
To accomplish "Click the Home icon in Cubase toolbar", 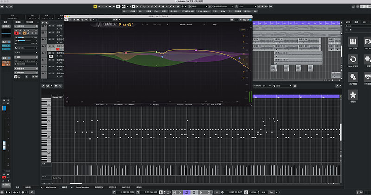I will click(x=2, y=6).
